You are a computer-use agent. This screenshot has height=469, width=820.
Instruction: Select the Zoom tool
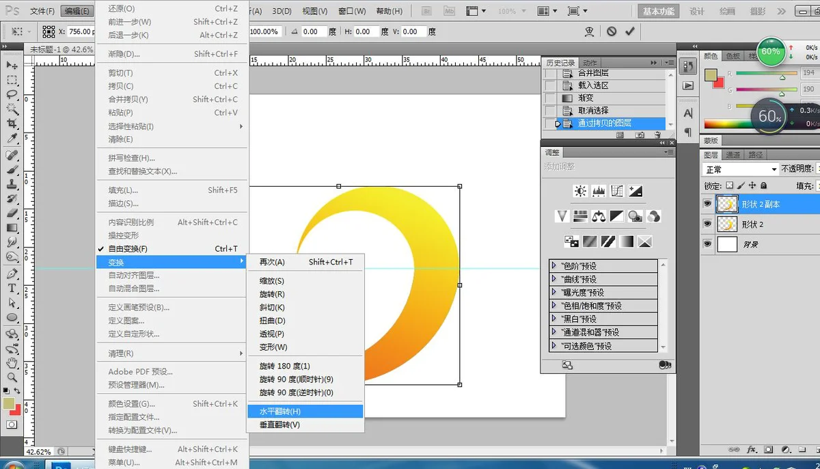12,377
